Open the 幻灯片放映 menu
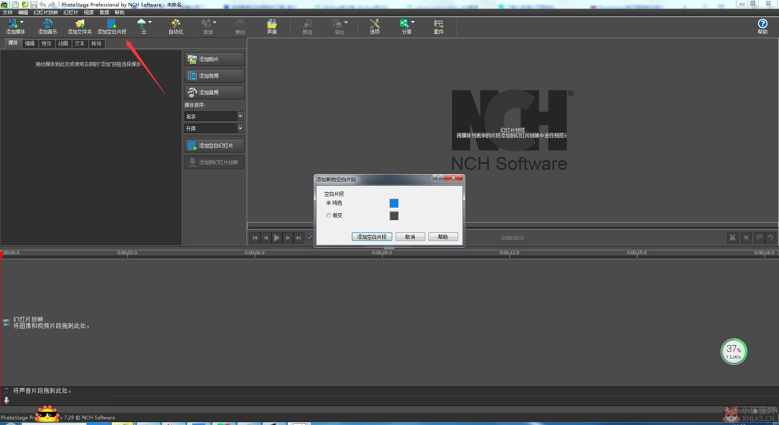 (x=45, y=13)
